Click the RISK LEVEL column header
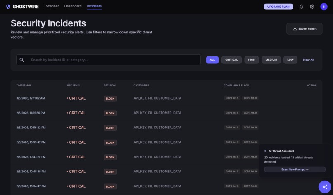This screenshot has height=195, width=333. [x=73, y=86]
